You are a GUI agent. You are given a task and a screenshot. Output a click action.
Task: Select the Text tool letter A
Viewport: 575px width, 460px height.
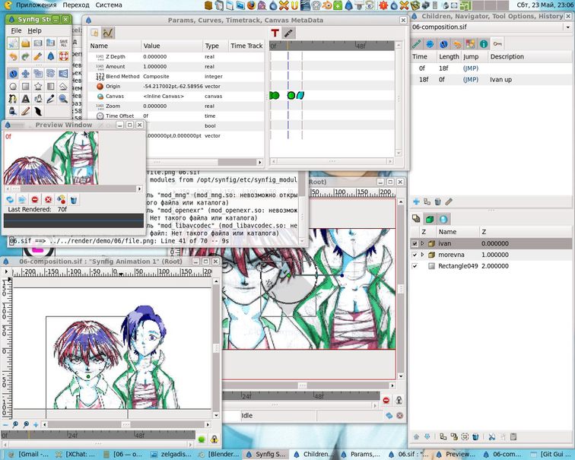pos(25,99)
